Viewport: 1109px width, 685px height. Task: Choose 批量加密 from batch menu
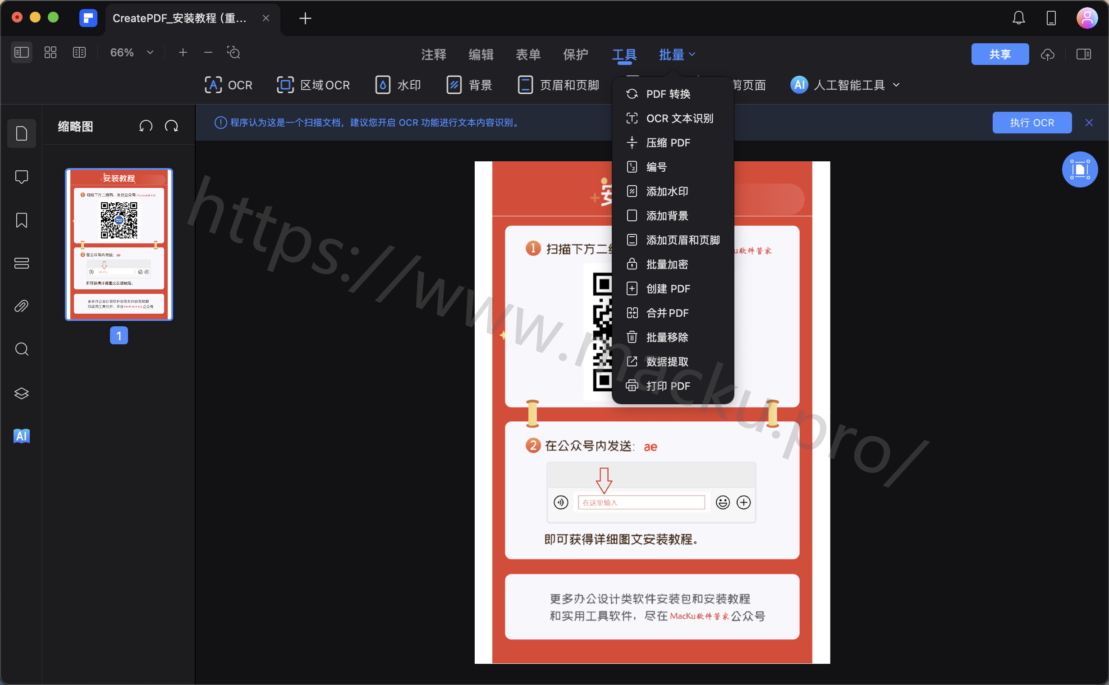[673, 264]
